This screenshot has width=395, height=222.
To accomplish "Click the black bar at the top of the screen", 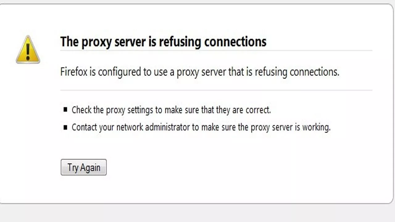I will (197, 2).
